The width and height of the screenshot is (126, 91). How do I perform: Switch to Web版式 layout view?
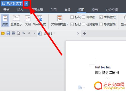[x=40, y=20]
